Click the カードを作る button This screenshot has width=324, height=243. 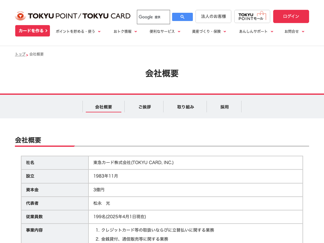pos(33,31)
